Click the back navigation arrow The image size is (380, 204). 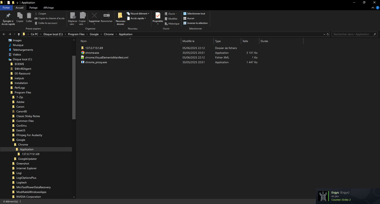(x=4, y=34)
